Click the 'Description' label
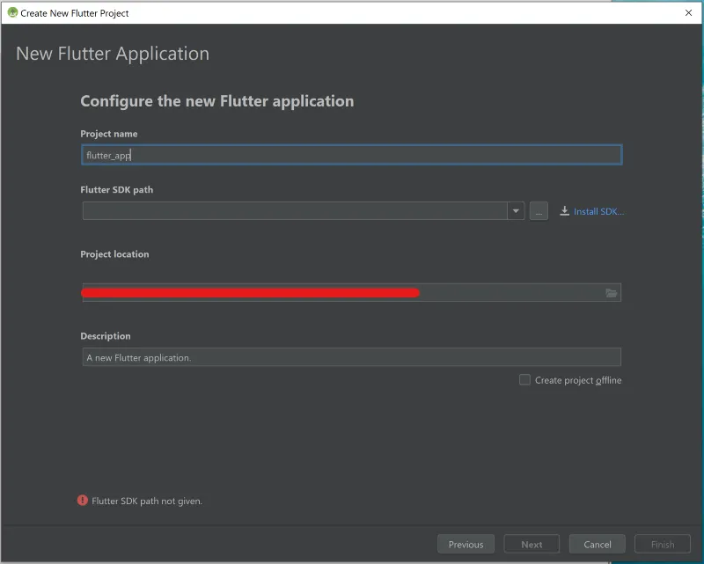Screen dimensions: 704x564 point(106,336)
